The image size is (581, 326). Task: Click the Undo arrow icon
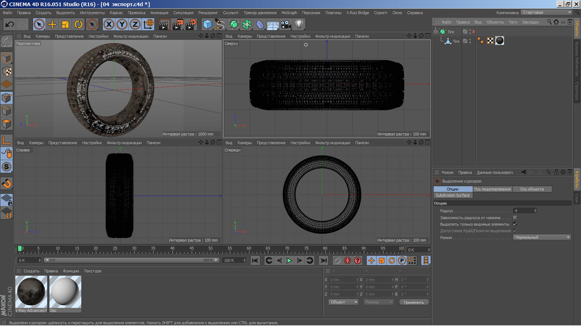(10, 24)
